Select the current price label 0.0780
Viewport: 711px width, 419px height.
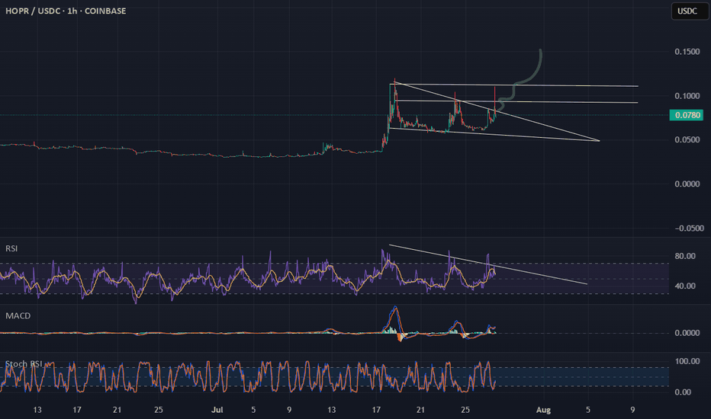tap(687, 115)
